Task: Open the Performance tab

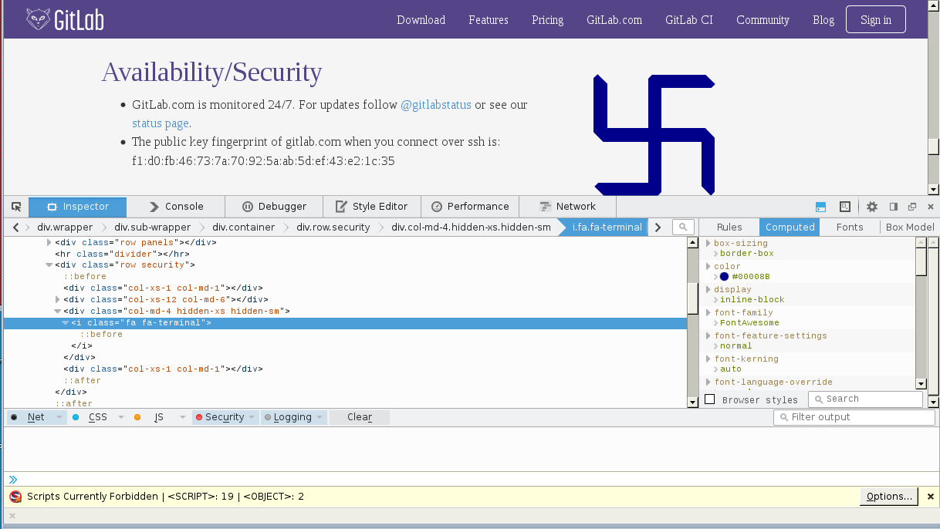Action: (470, 207)
